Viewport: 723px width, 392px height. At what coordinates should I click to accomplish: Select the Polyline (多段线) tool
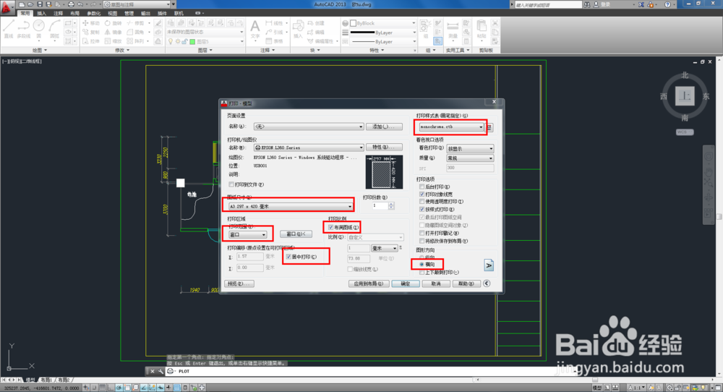point(23,29)
